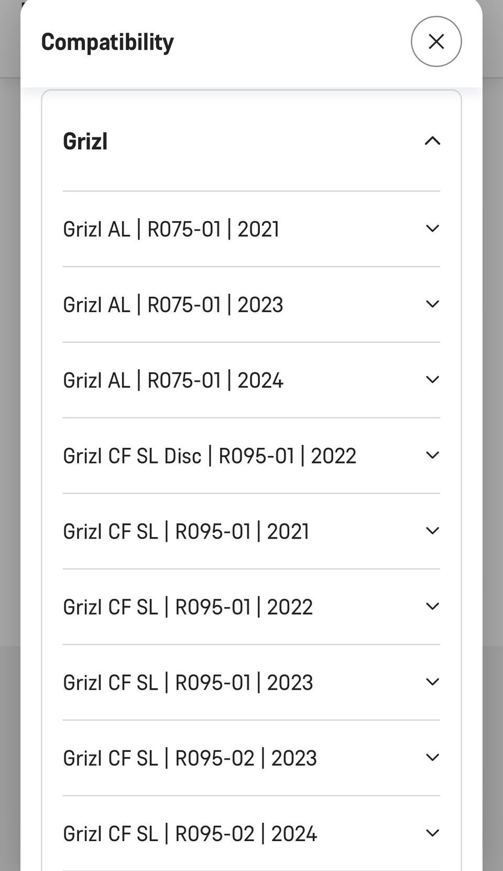503x871 pixels.
Task: Select Grizl AL | R075-01 | 2024 label
Action: (173, 380)
